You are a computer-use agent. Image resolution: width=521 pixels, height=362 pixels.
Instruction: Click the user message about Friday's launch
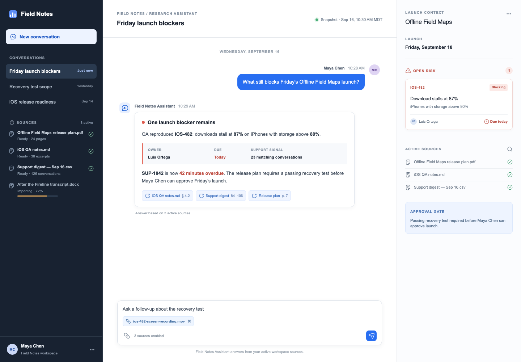pos(301,82)
